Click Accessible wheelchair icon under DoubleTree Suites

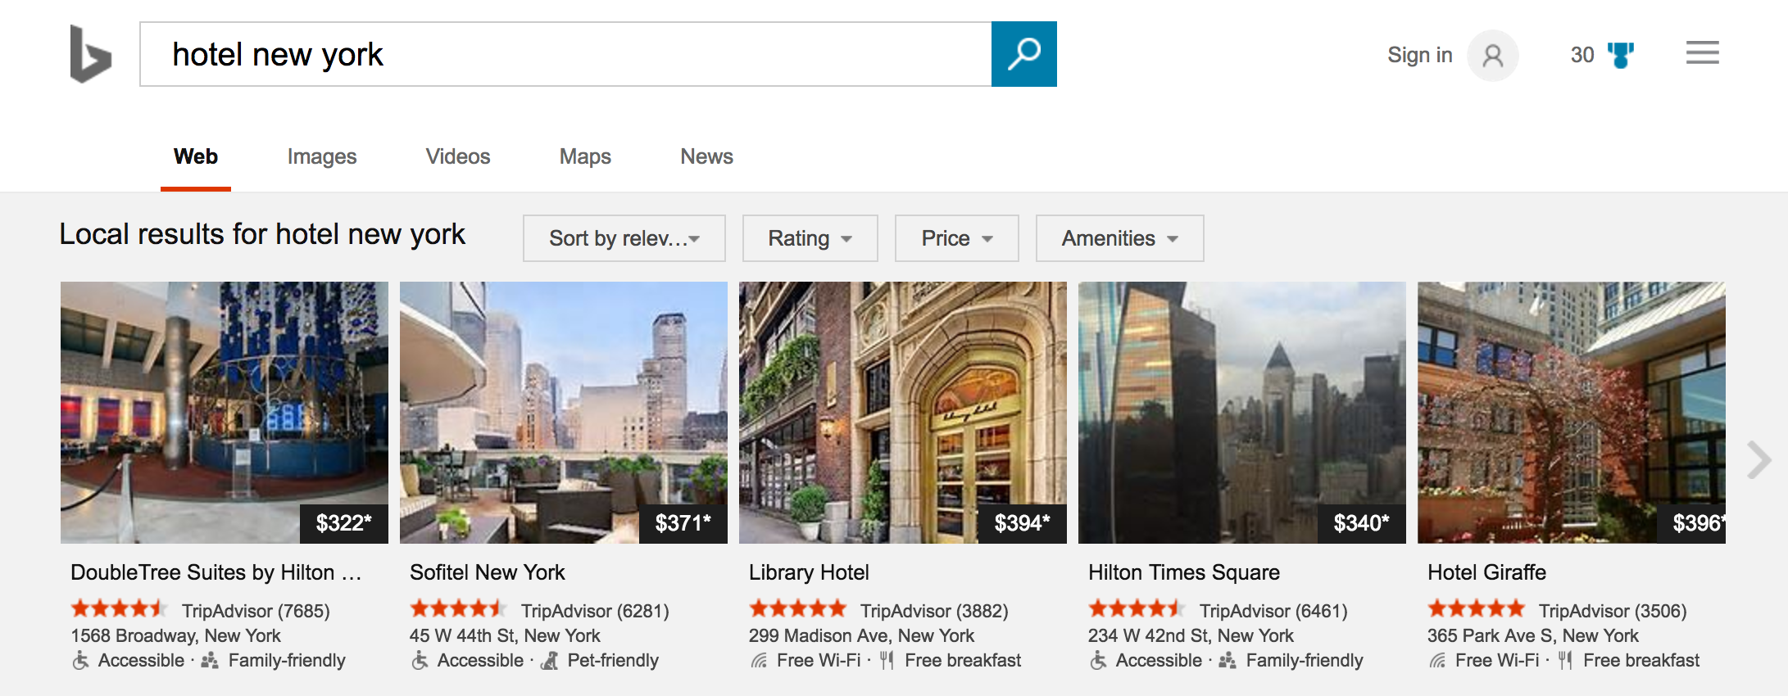pos(80,660)
